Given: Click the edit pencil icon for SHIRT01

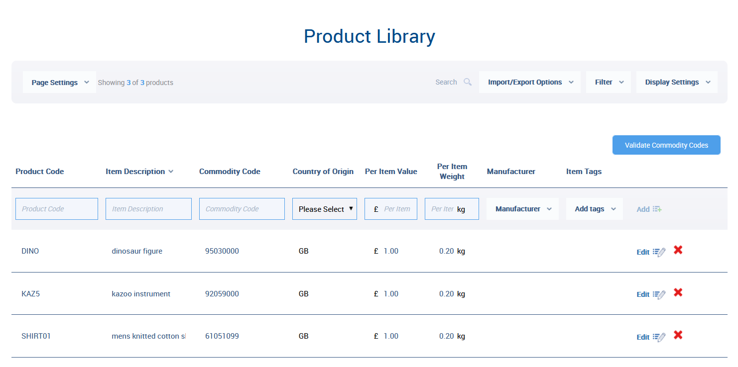Looking at the screenshot, I should (x=659, y=336).
